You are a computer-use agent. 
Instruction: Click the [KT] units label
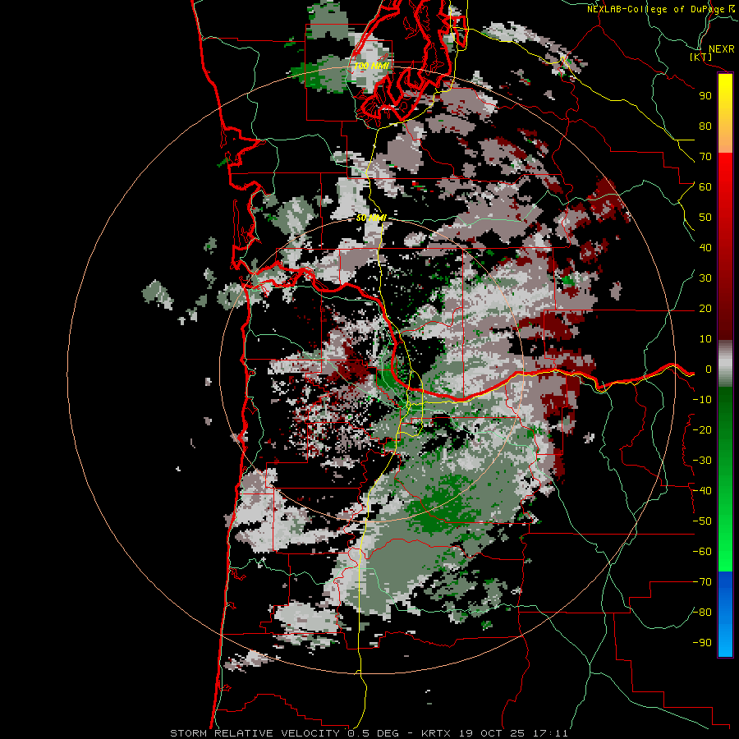(701, 57)
